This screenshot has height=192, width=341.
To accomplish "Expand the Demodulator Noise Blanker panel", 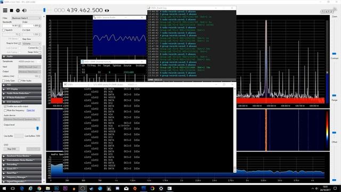I will pyautogui.click(x=21, y=160).
